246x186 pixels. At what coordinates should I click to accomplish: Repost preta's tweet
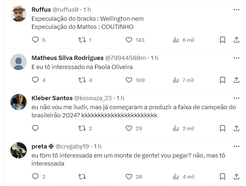(x=82, y=177)
